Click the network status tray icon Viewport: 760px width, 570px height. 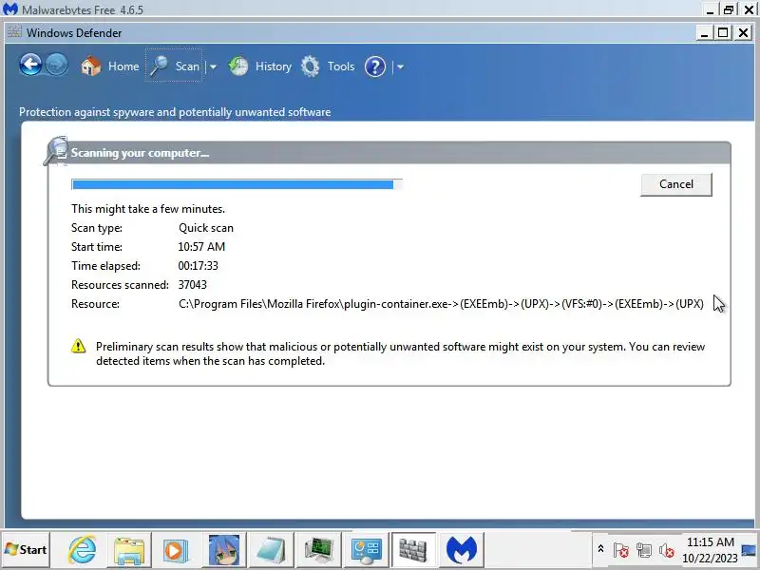point(644,550)
